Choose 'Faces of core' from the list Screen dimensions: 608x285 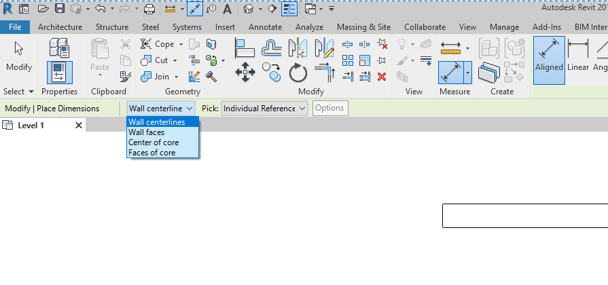pos(163,153)
